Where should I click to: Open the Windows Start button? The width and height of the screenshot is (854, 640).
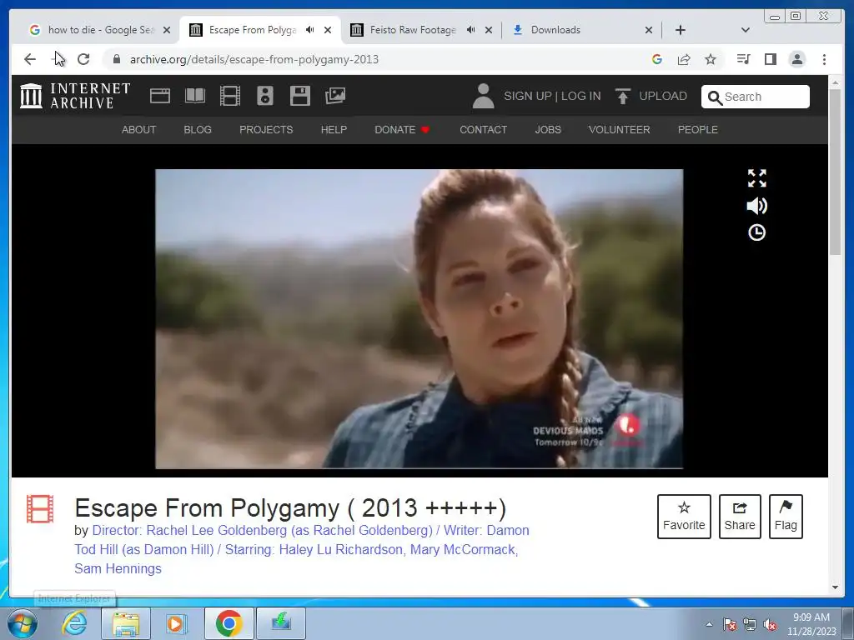[x=23, y=623]
